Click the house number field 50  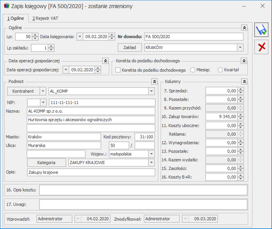click(x=119, y=145)
